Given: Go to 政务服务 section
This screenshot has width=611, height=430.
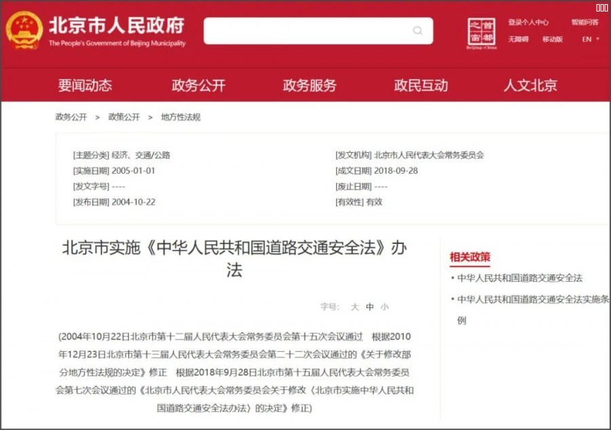Looking at the screenshot, I should 310,86.
